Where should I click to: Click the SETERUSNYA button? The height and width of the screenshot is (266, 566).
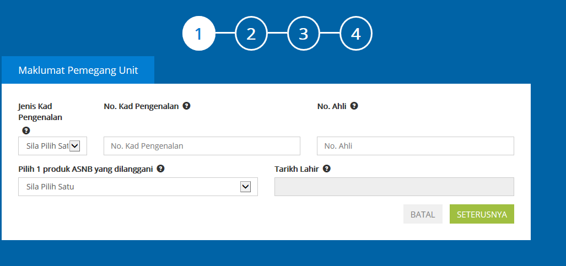pos(482,214)
